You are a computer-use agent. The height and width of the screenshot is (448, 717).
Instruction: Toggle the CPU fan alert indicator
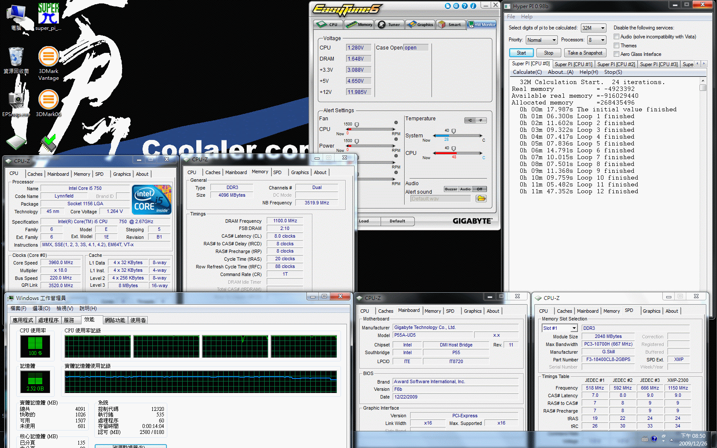pos(396,122)
